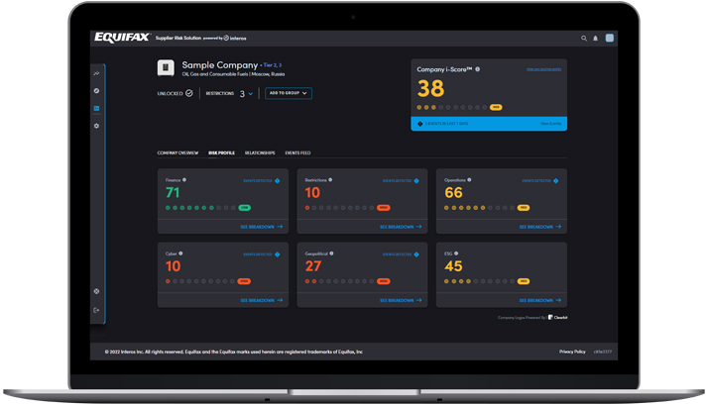708x404 pixels.
Task: Click the info icon beside Finance
Action: [x=184, y=180]
